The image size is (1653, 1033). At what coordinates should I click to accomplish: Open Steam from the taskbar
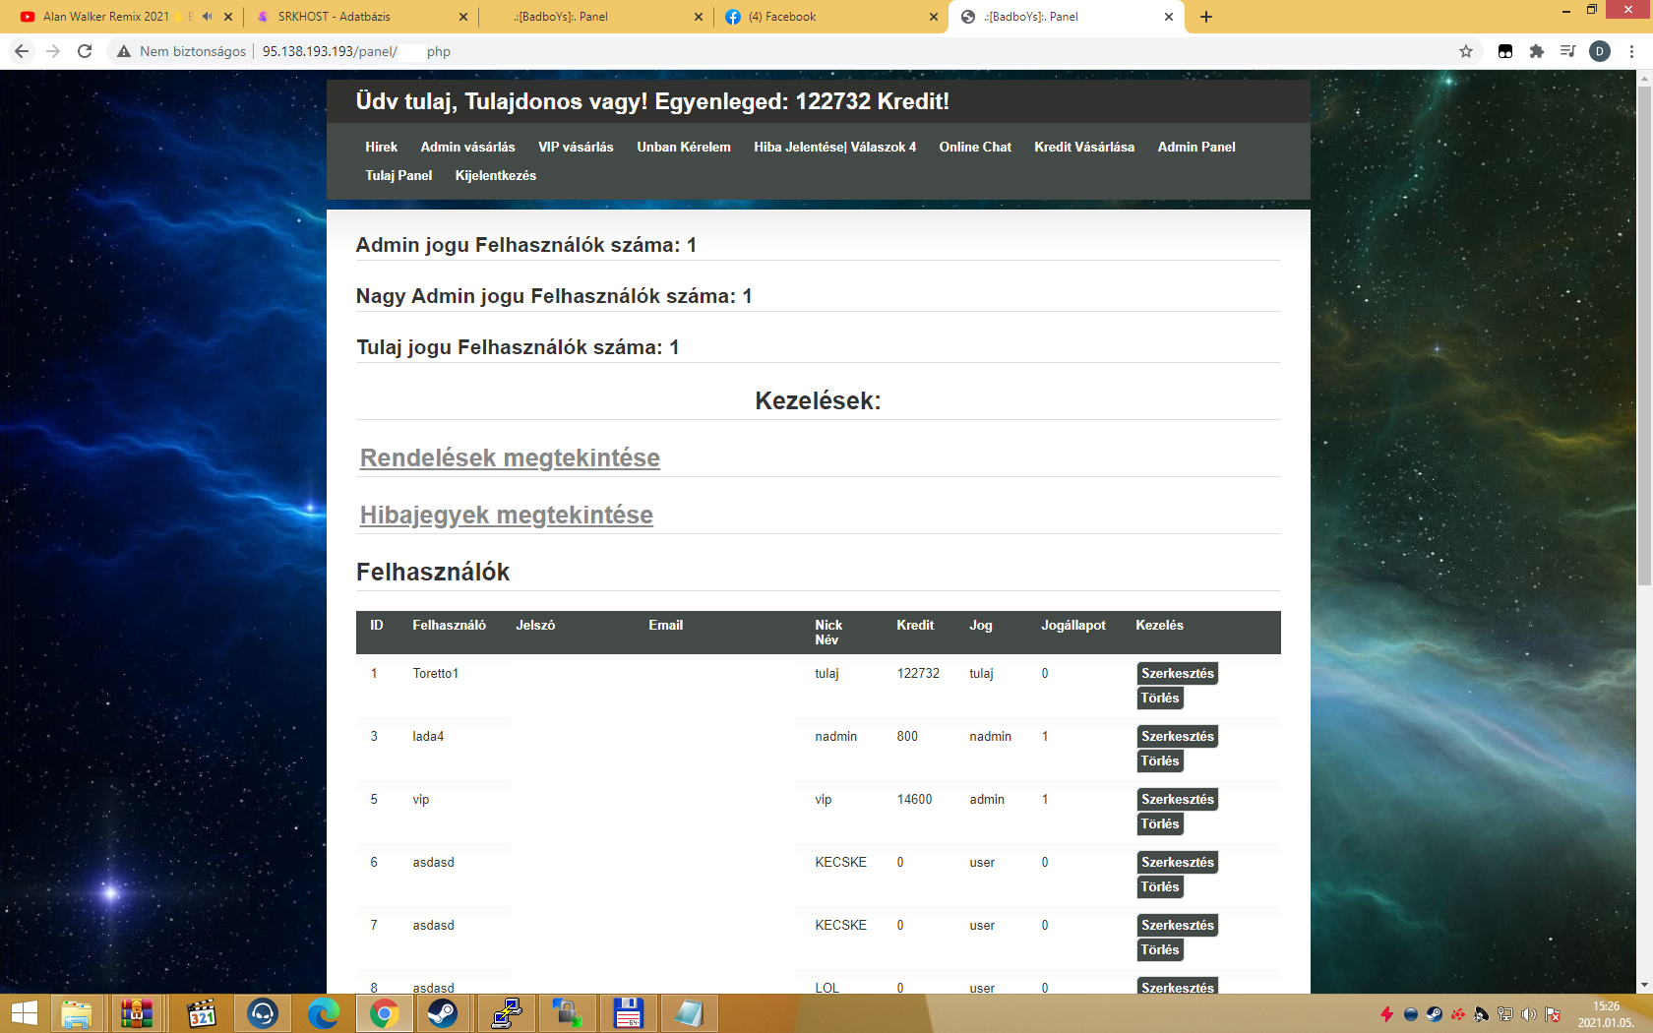[443, 1013]
